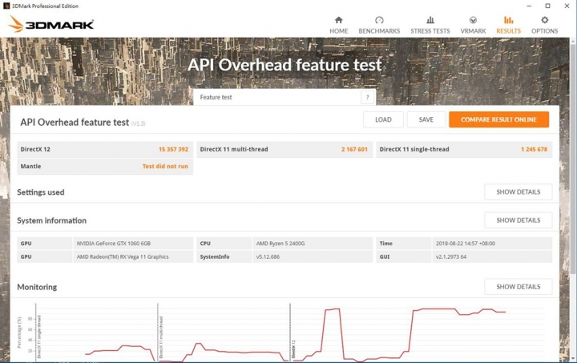Viewport: 577px width, 363px height.
Task: Click the 'Mantle' label
Action: click(30, 166)
